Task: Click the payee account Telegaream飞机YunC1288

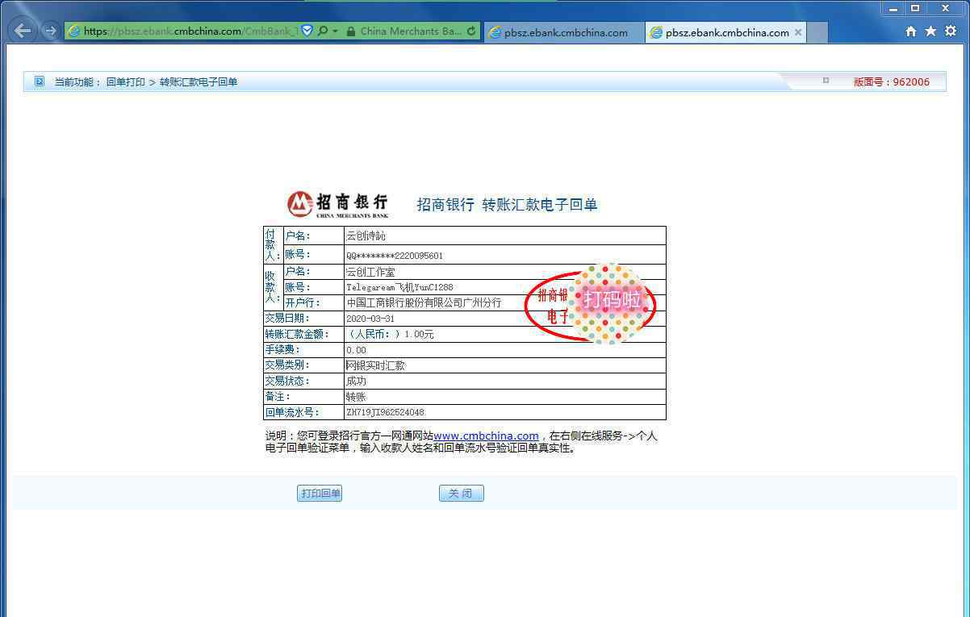Action: 399,287
